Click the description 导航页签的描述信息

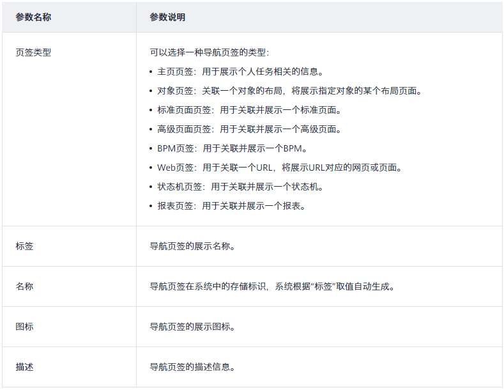click(192, 367)
